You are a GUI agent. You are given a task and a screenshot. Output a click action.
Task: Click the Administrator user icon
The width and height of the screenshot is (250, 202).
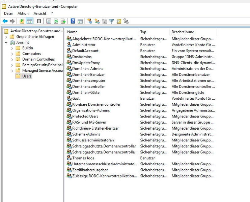coord(69,45)
